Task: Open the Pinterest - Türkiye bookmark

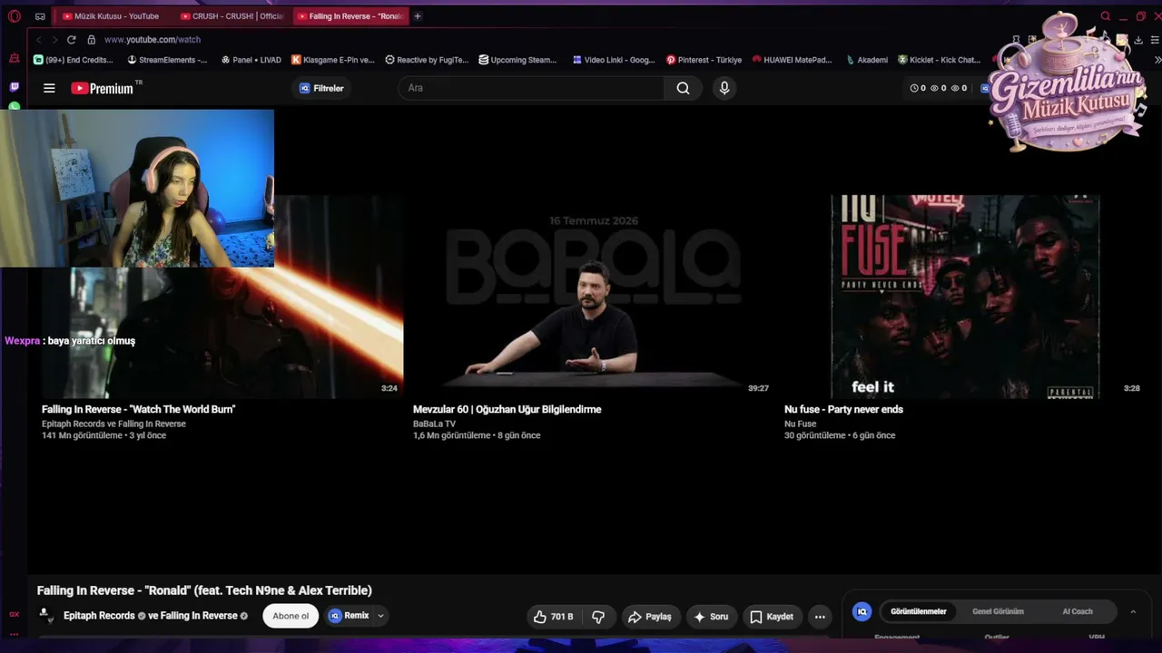Action: pos(704,60)
